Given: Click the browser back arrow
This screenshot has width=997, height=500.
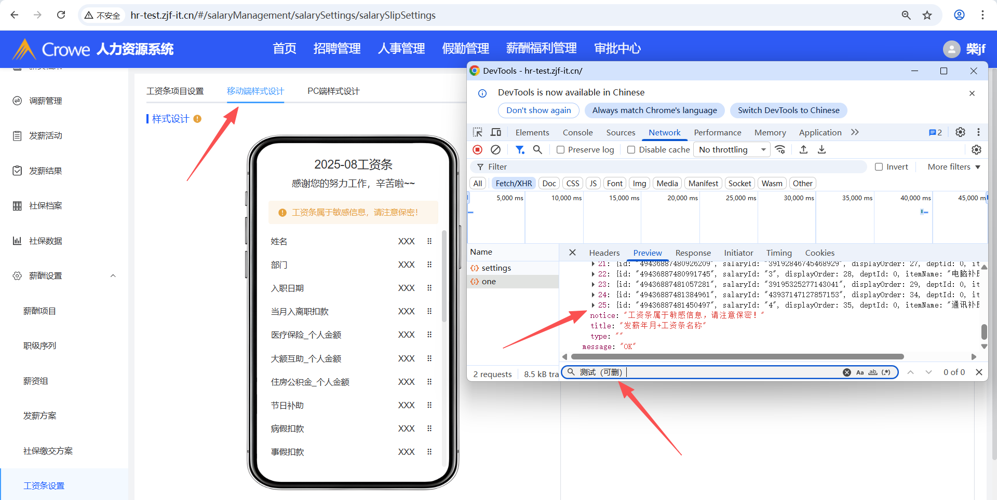Looking at the screenshot, I should (15, 15).
